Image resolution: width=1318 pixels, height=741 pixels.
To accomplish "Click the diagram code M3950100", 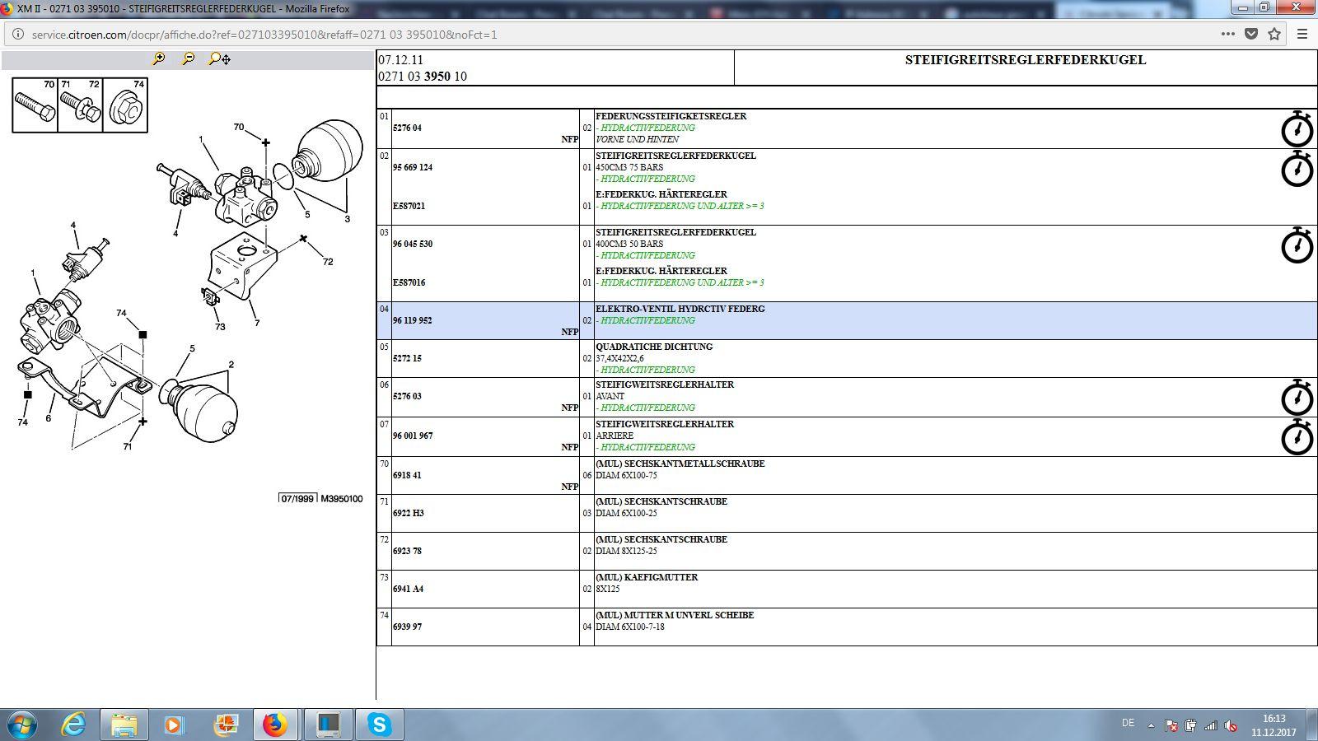I will [341, 499].
